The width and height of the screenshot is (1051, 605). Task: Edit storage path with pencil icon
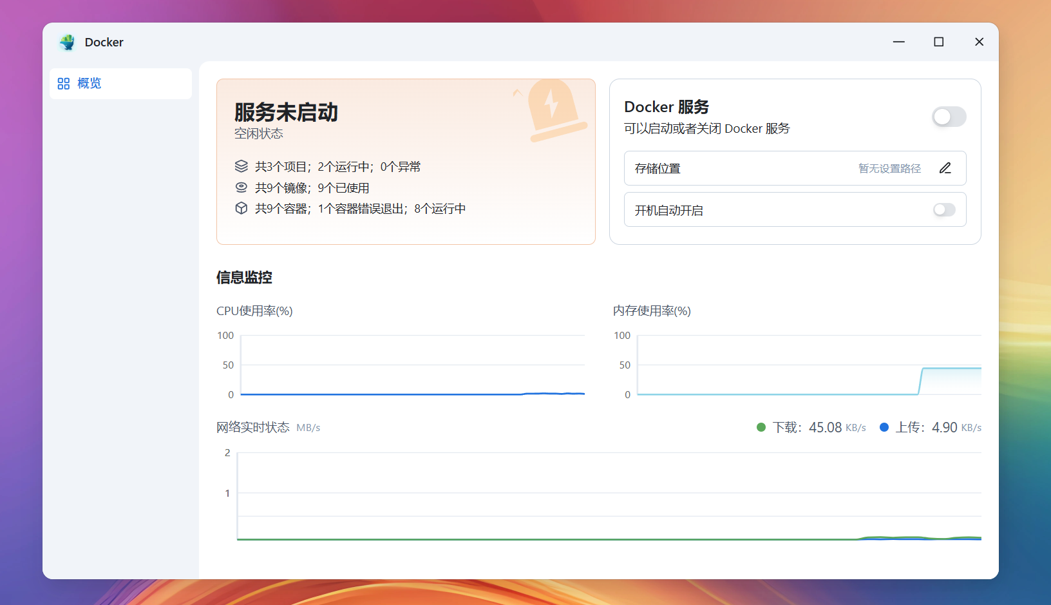[945, 168]
